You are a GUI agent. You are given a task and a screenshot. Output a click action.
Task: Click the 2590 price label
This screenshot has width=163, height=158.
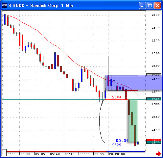(x=156, y=66)
